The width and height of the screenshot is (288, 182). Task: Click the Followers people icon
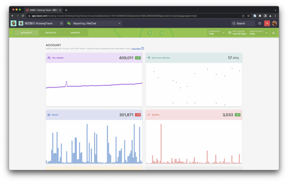coord(49,58)
